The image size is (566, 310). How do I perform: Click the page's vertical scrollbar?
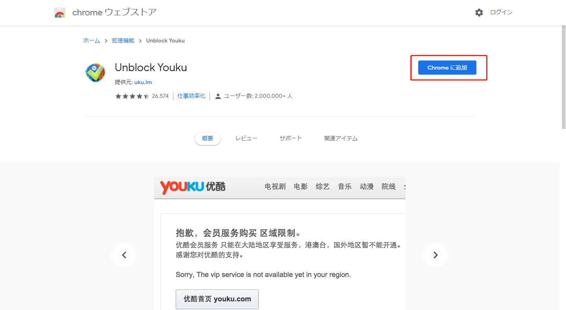pyautogui.click(x=563, y=77)
